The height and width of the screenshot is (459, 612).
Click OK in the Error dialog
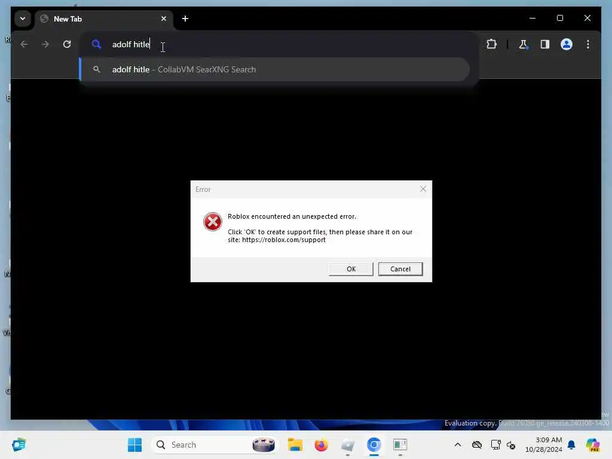pyautogui.click(x=351, y=269)
